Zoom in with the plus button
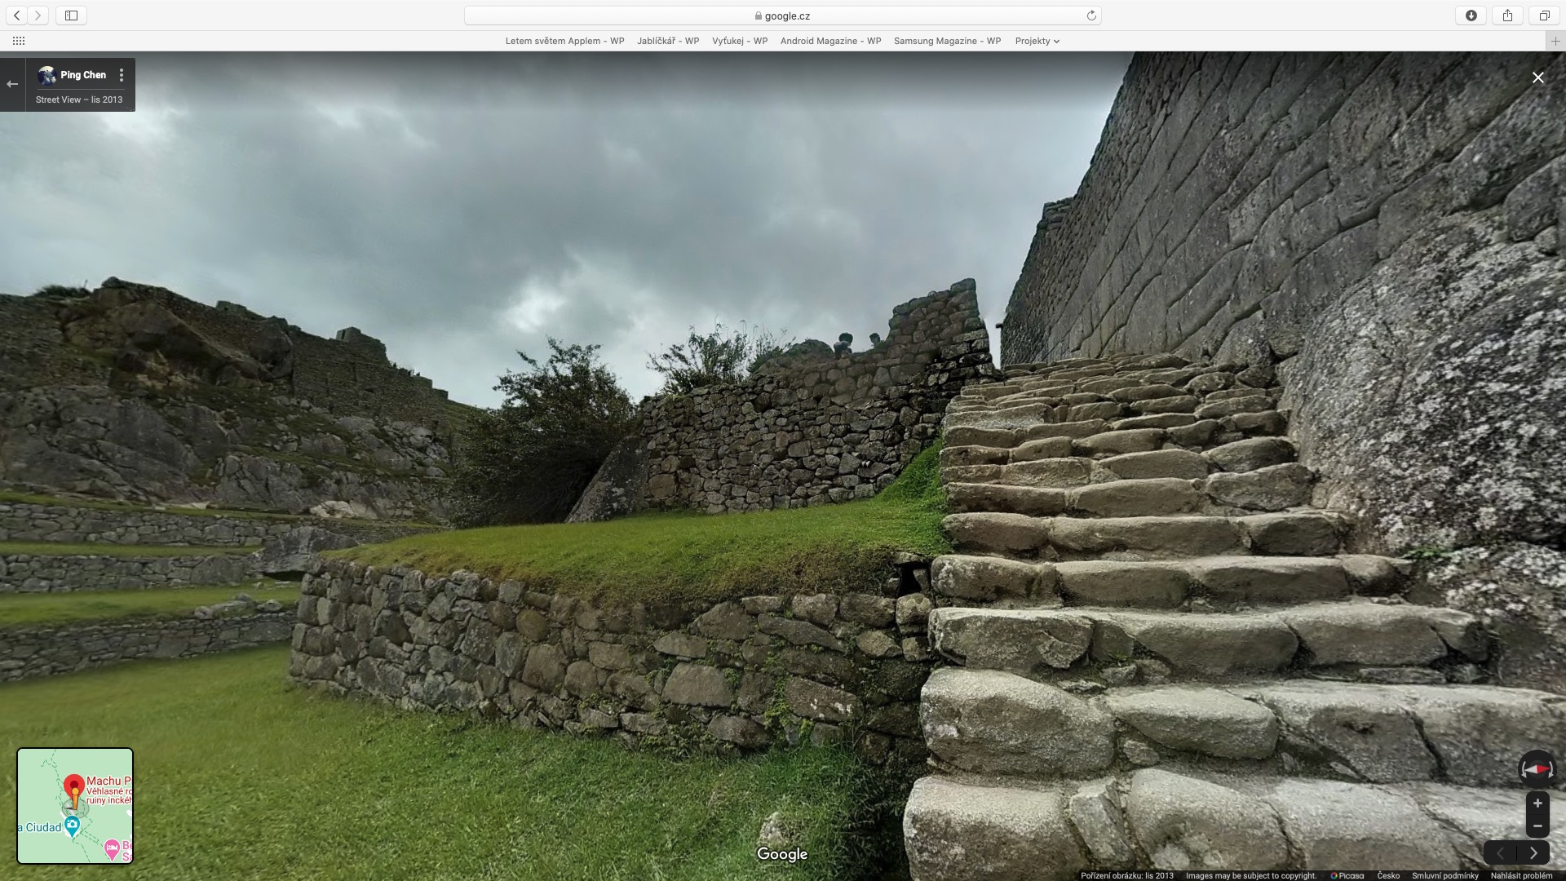The width and height of the screenshot is (1566, 881). (1537, 804)
